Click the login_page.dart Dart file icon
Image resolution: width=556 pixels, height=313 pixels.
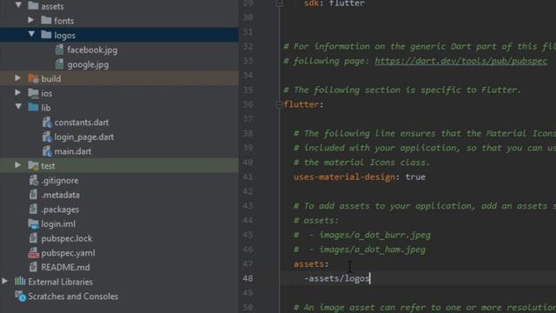(47, 137)
